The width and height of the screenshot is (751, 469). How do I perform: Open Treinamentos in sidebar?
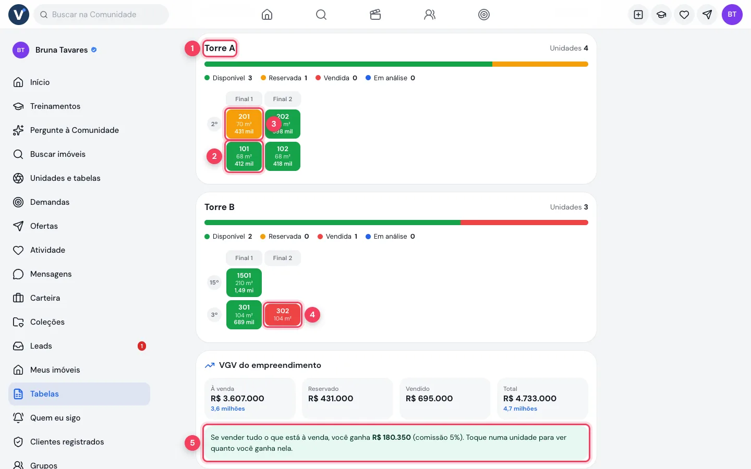pyautogui.click(x=79, y=106)
